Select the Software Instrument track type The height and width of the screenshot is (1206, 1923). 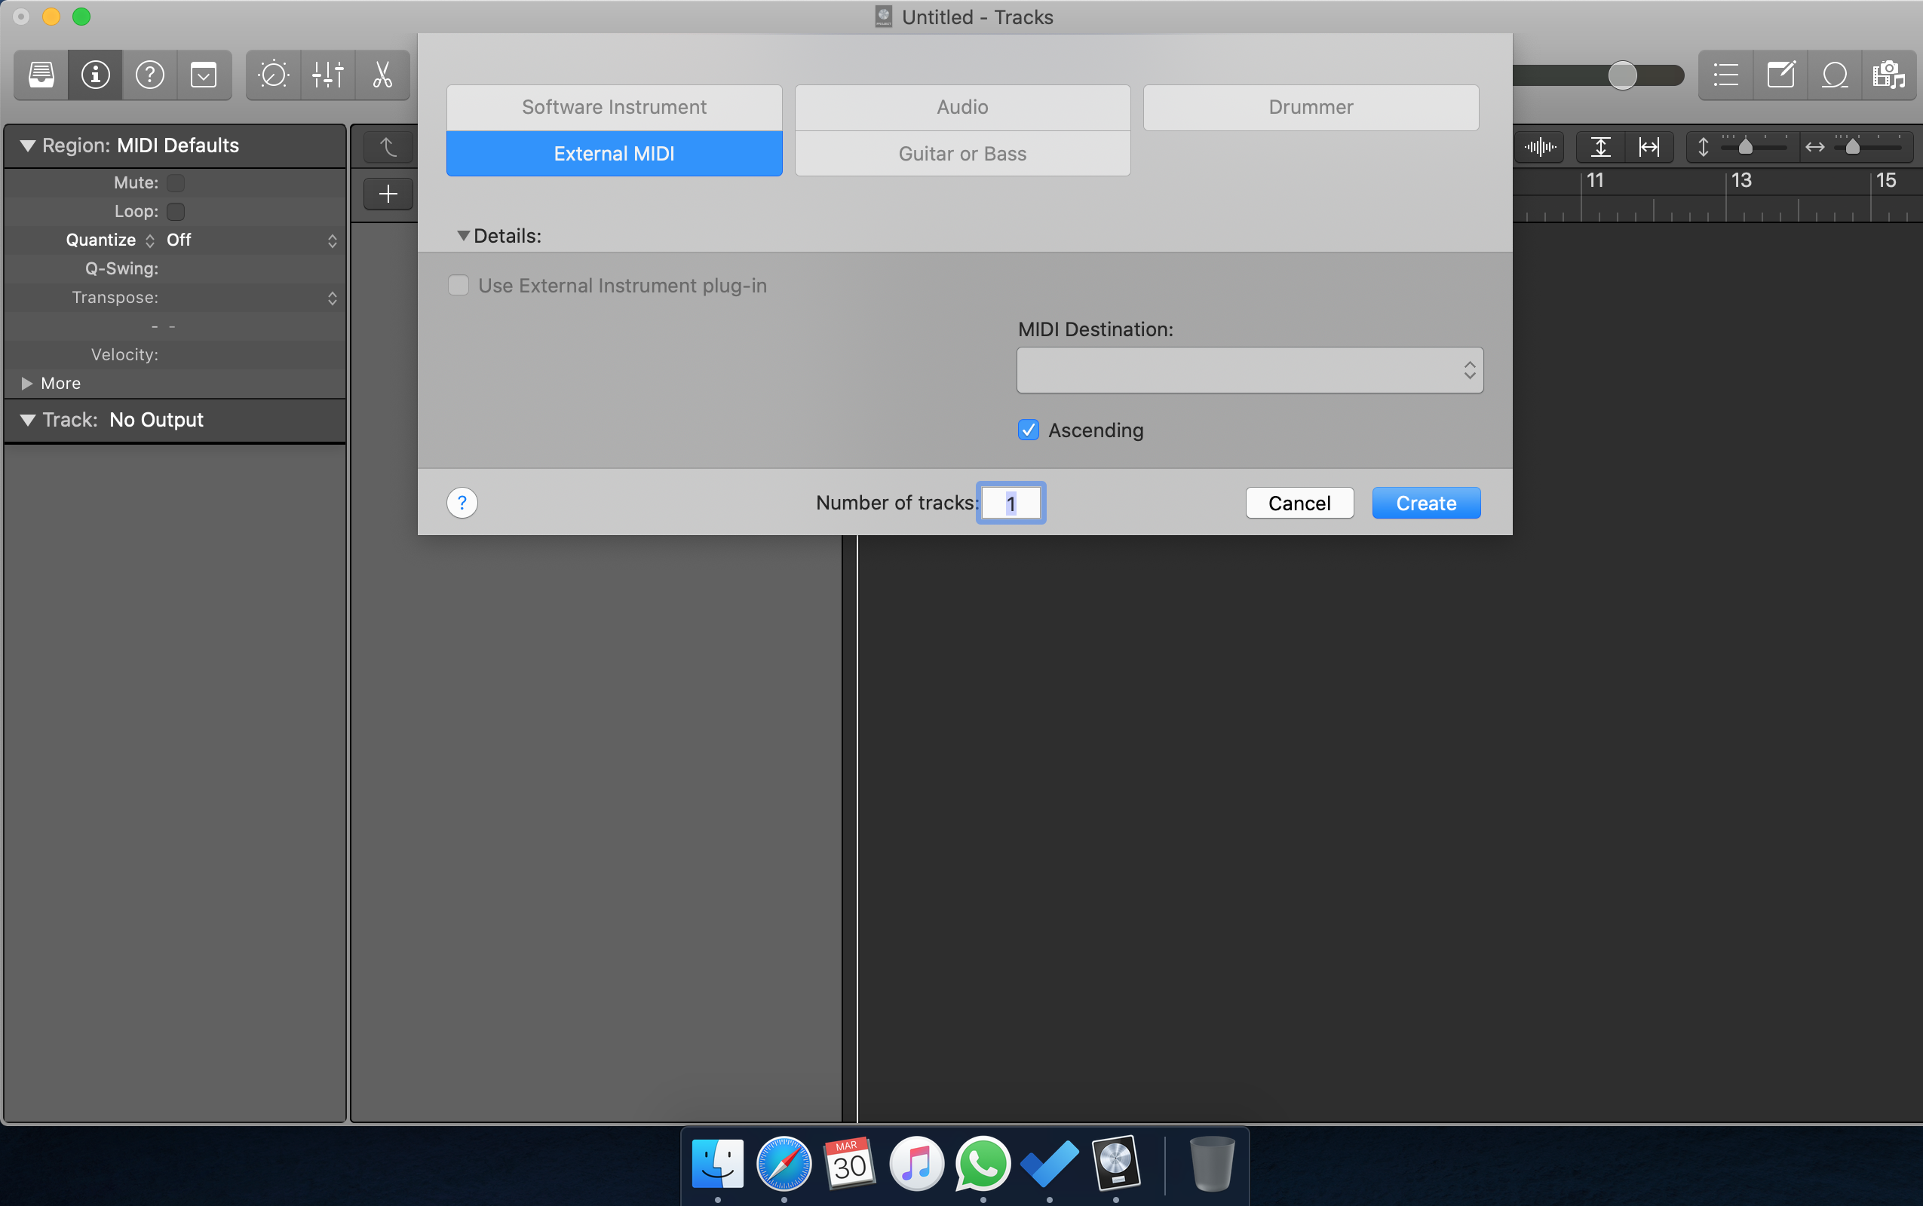point(614,107)
